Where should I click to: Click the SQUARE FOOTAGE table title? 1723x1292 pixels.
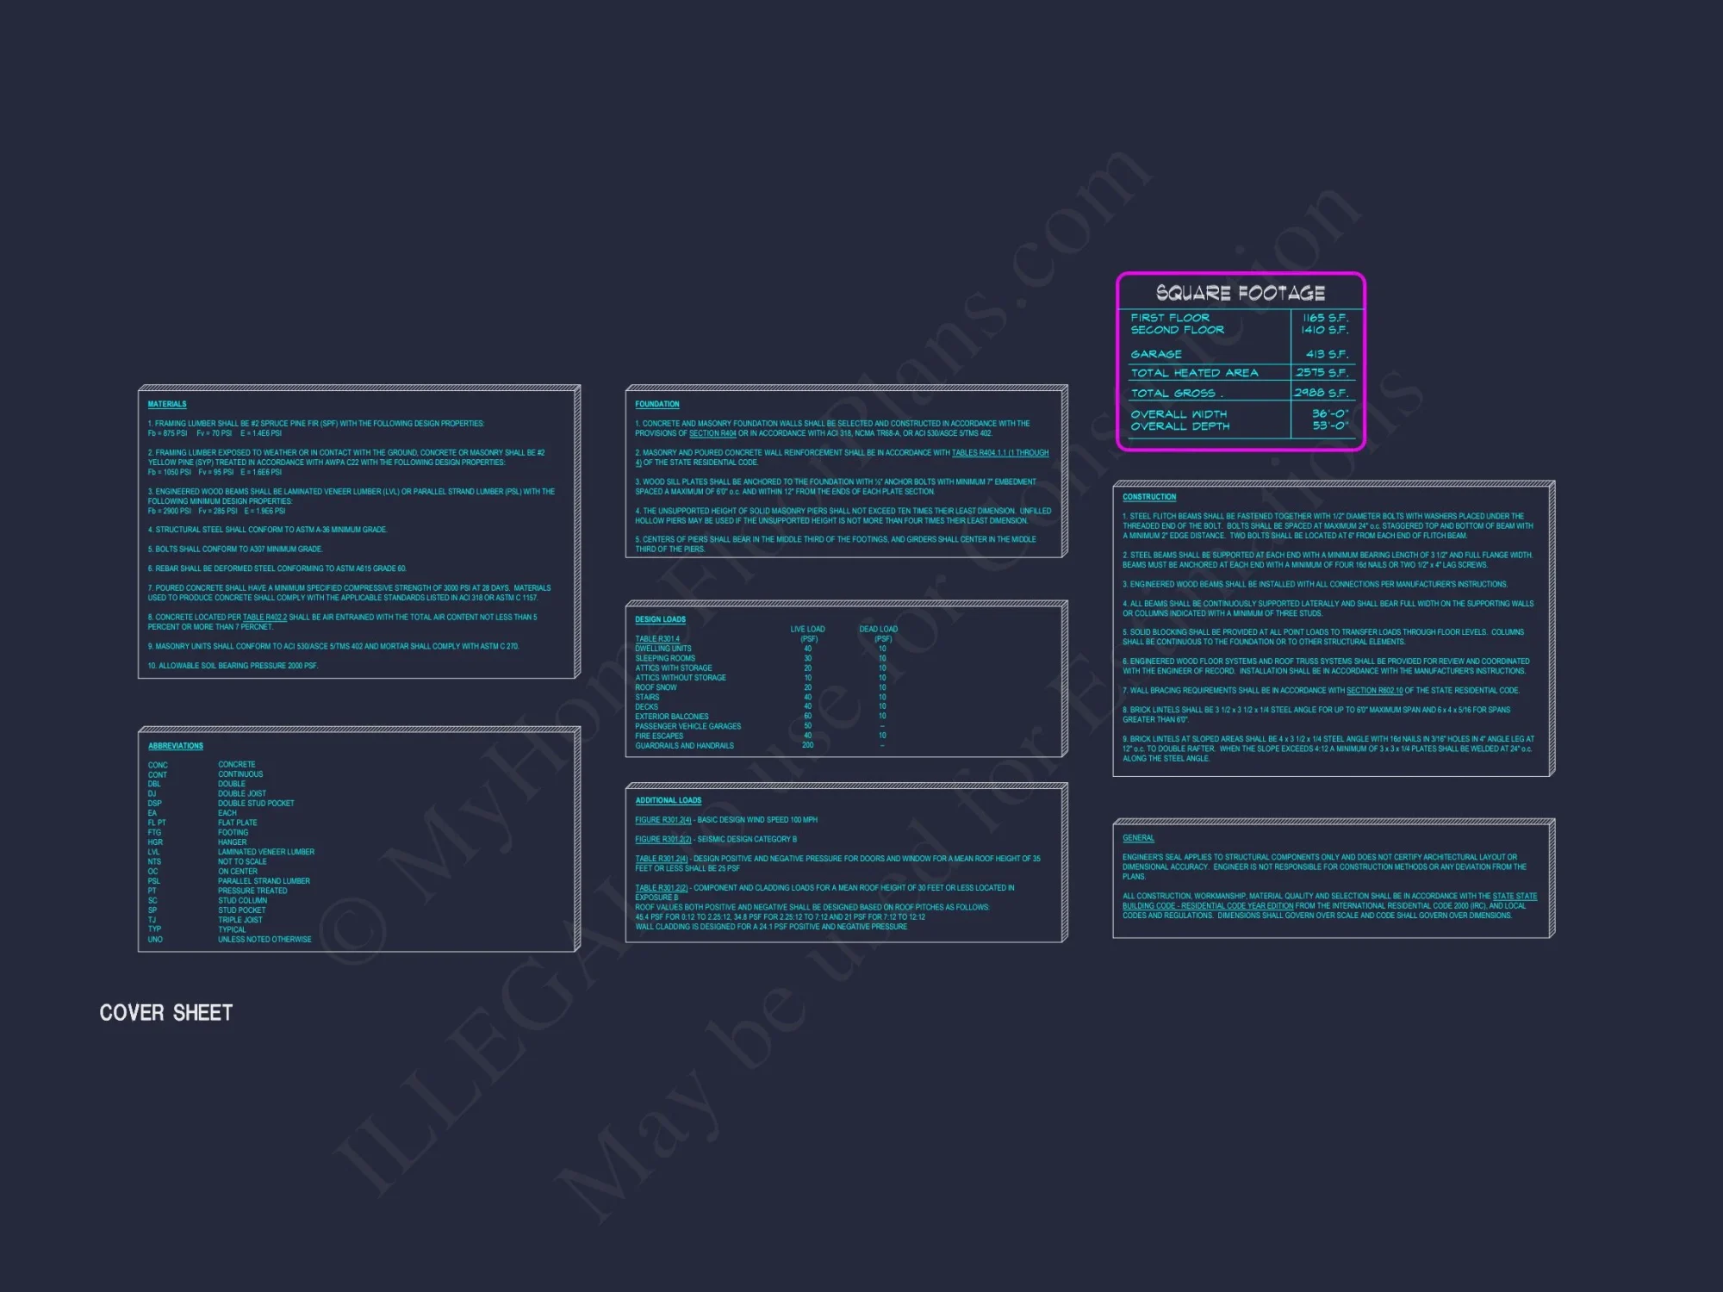(1240, 293)
